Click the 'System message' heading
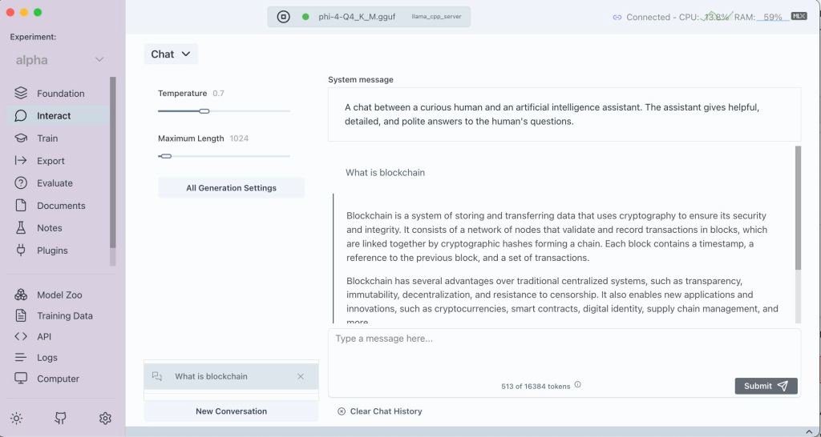The width and height of the screenshot is (821, 437). coord(361,79)
